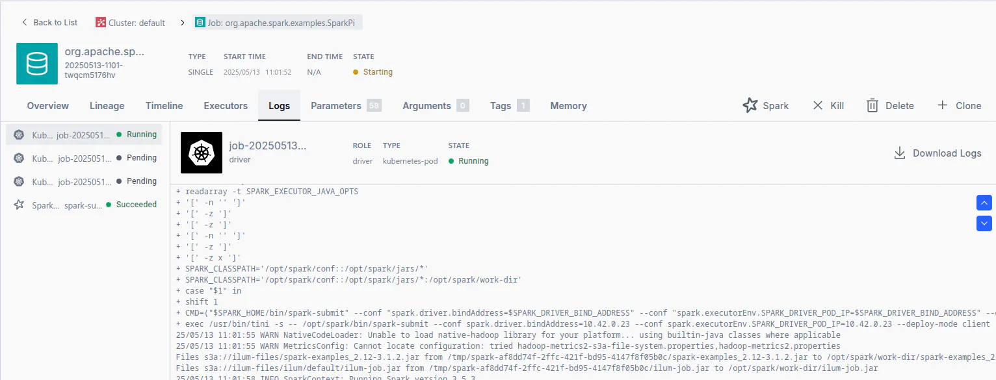
Task: Go Back to List
Action: [49, 23]
